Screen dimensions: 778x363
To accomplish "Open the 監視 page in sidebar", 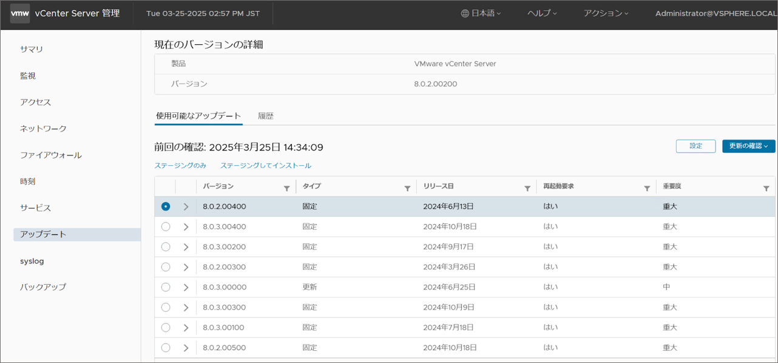I will (28, 76).
